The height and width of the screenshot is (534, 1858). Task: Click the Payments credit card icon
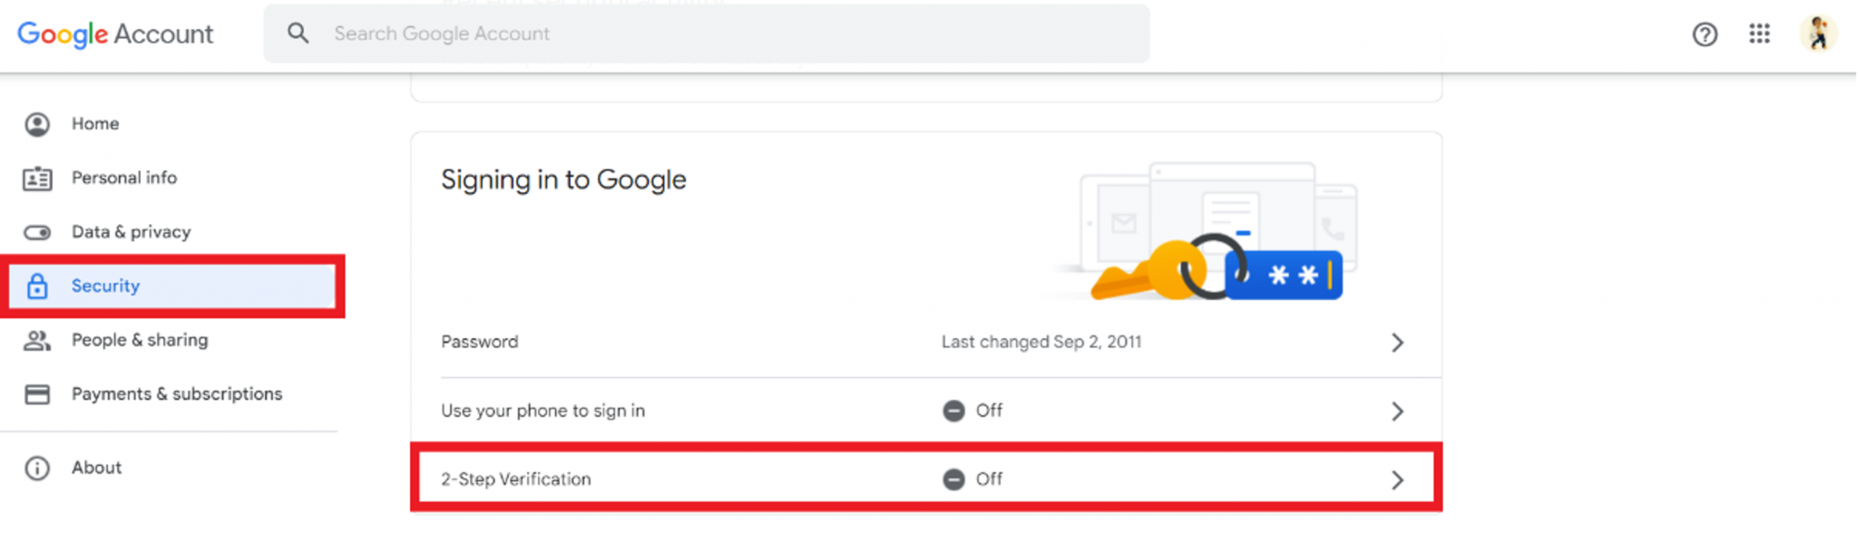[x=37, y=394]
